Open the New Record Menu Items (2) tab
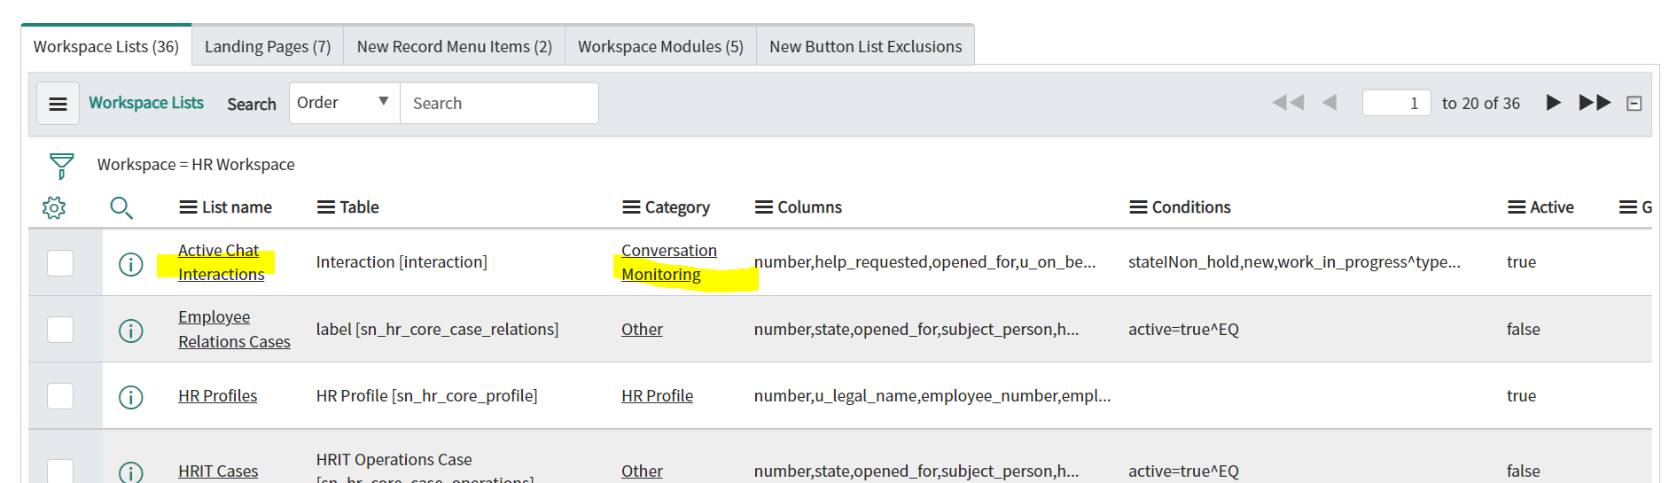1669x483 pixels. (x=454, y=46)
